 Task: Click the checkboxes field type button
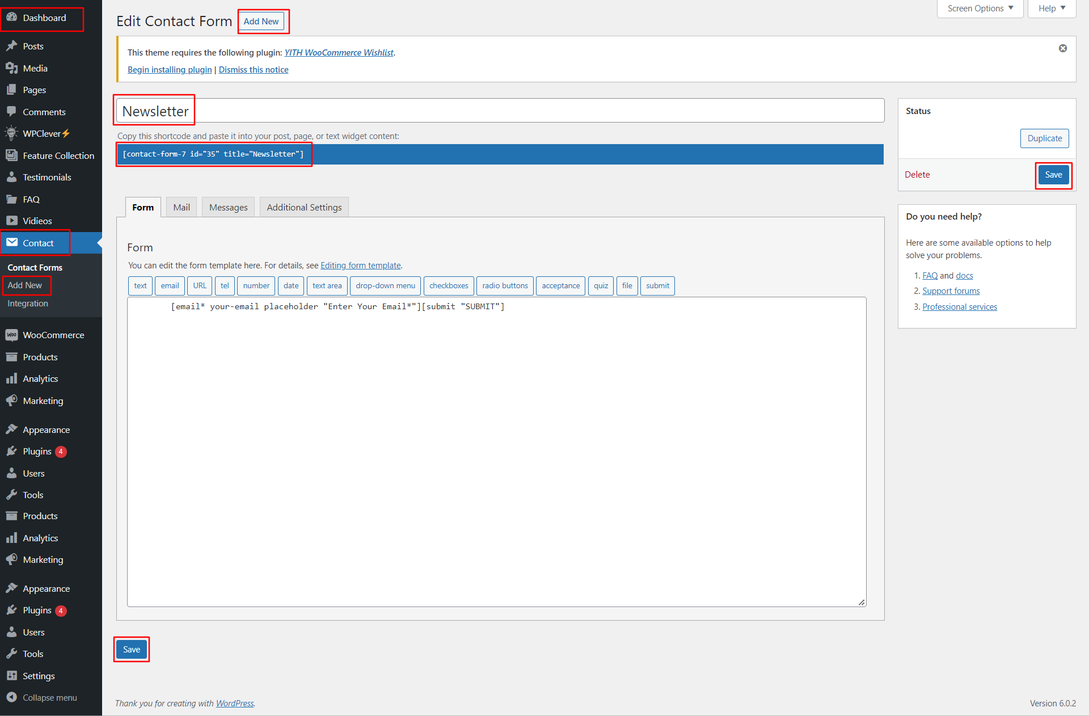point(449,285)
